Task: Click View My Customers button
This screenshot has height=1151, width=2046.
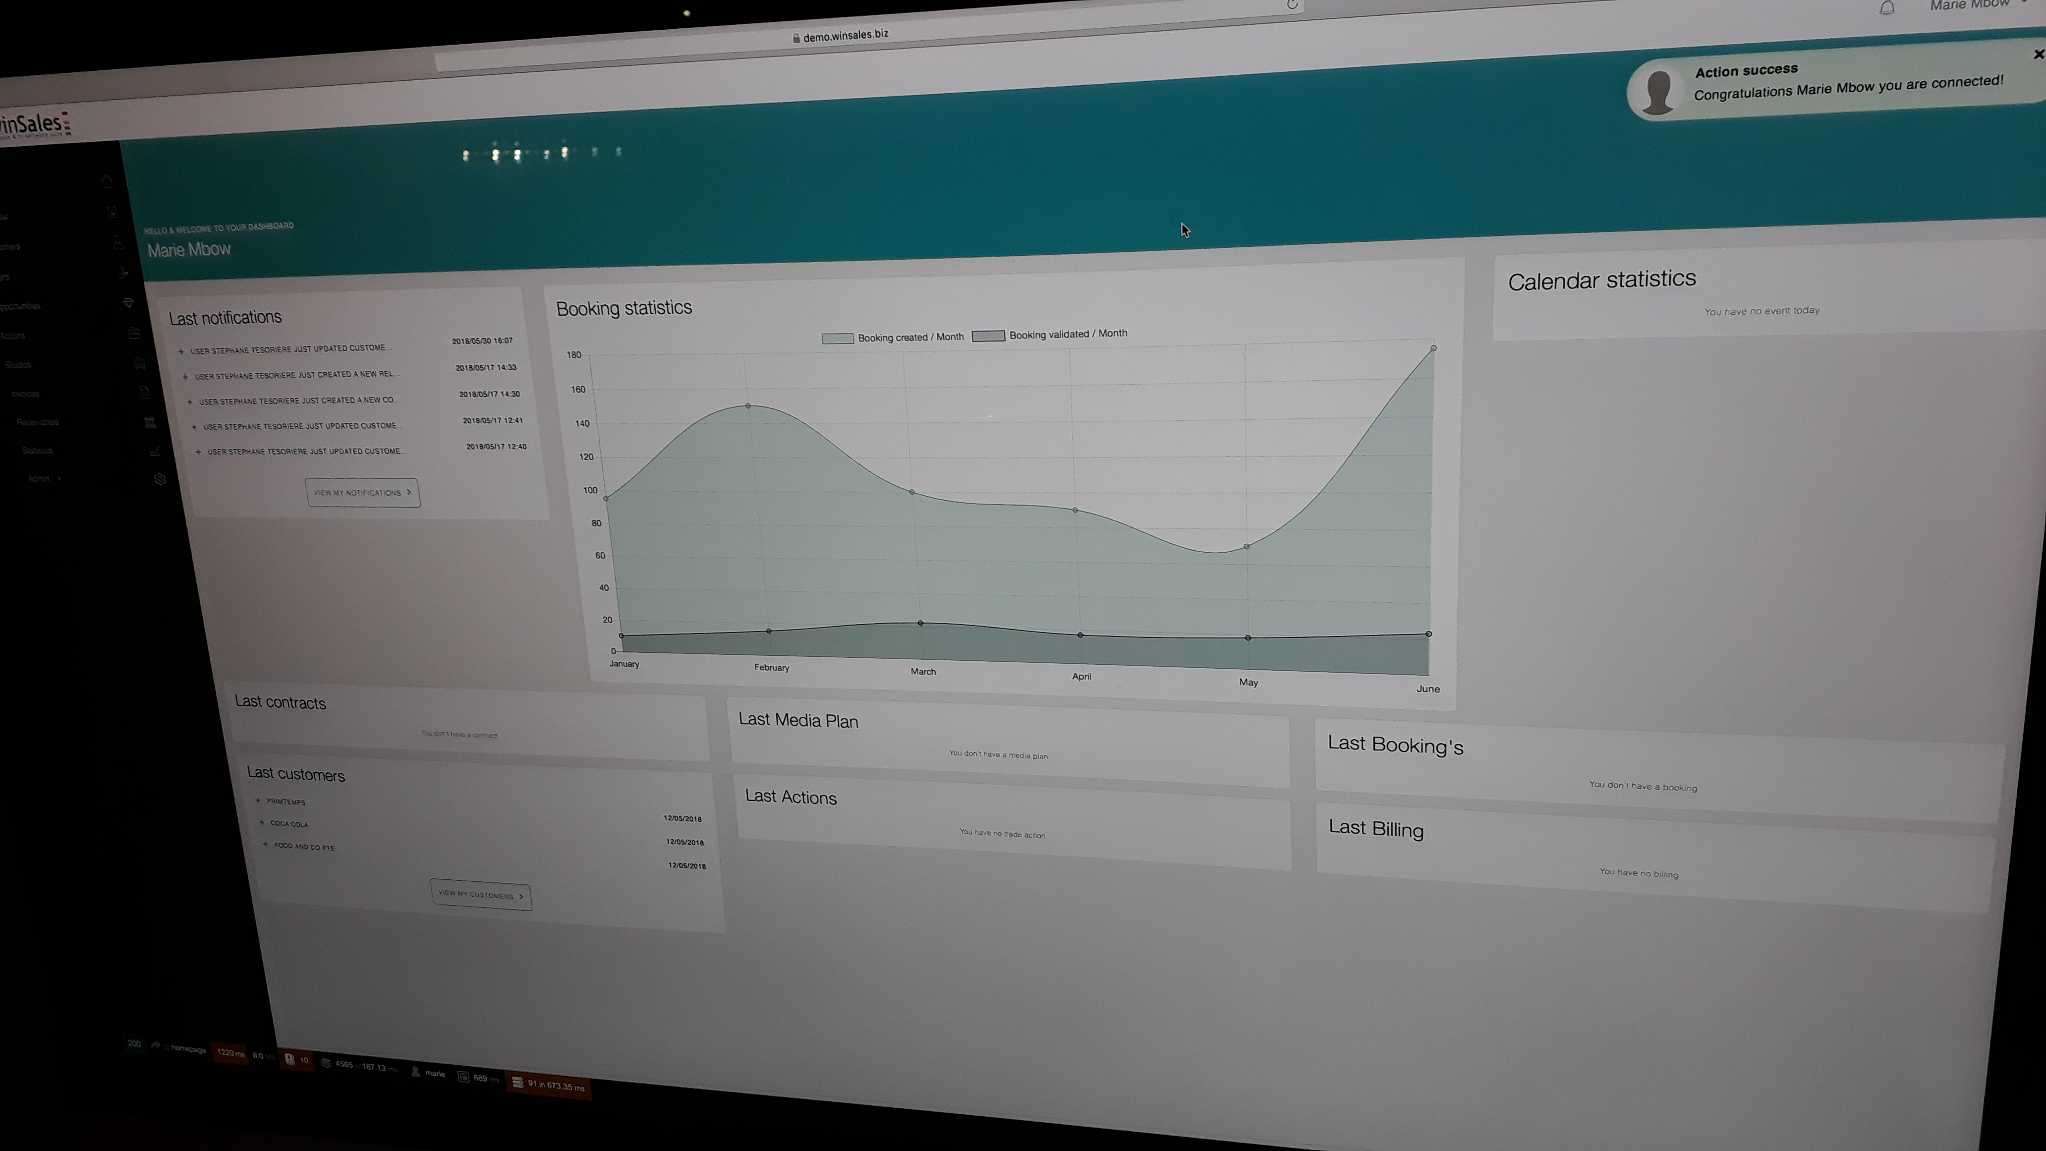Action: point(480,895)
